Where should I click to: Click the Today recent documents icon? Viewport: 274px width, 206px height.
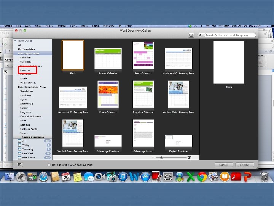19,145
